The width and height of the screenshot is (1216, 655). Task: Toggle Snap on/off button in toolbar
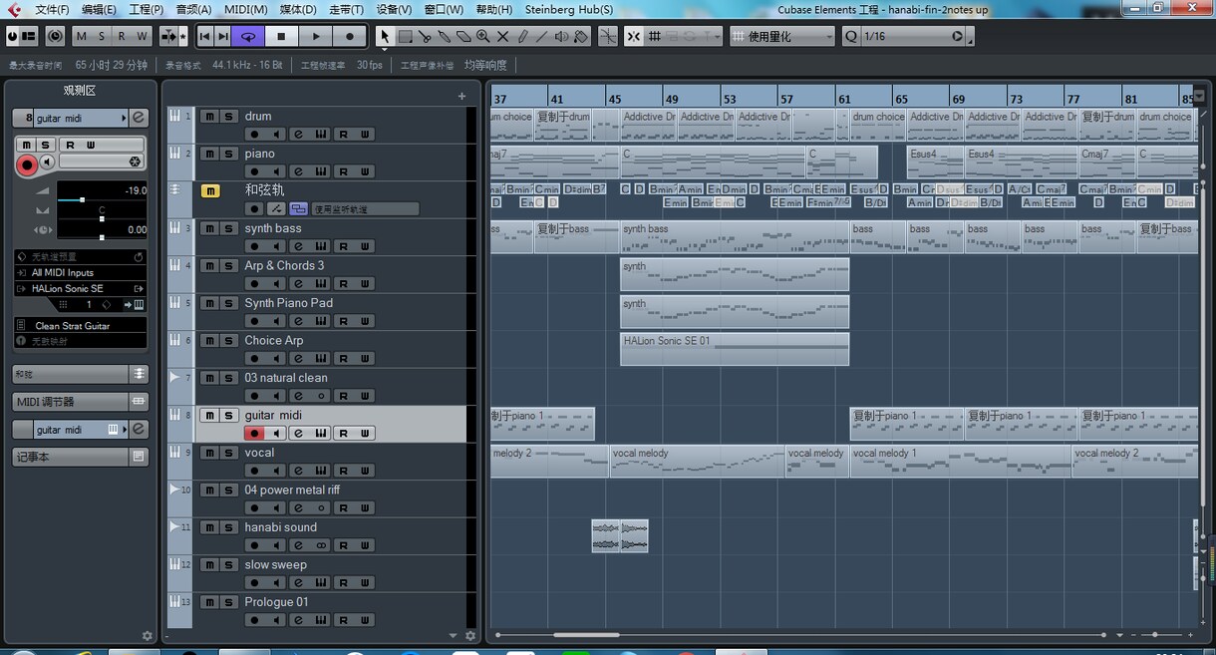(633, 36)
